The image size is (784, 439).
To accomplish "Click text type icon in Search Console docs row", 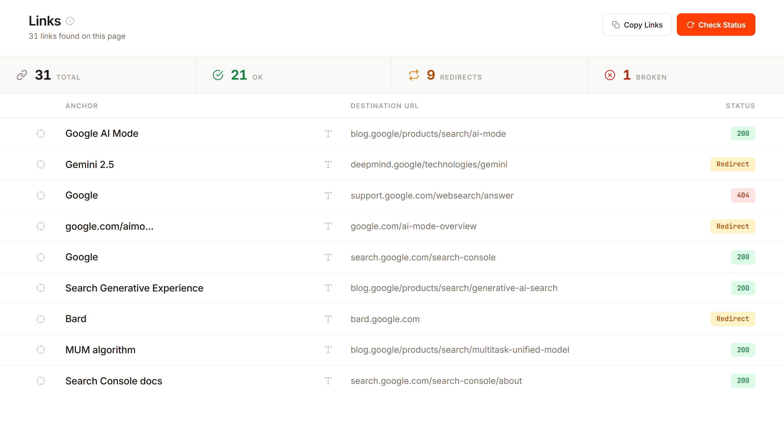I will [x=328, y=381].
